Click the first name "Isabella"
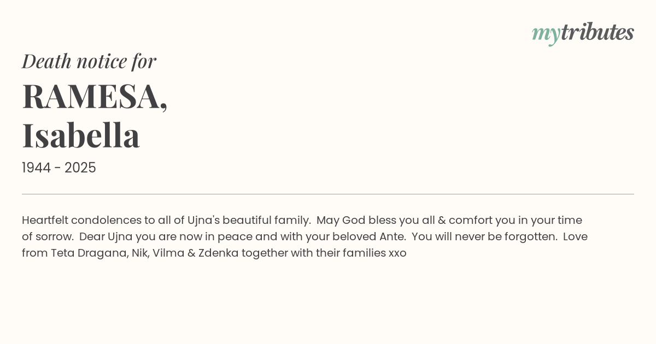The height and width of the screenshot is (344, 656). pos(81,135)
